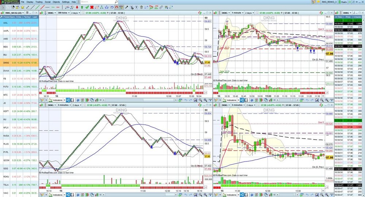Image resolution: width=365 pixels, height=197 pixels.
Task: Click the search input field
Action: point(97,2)
